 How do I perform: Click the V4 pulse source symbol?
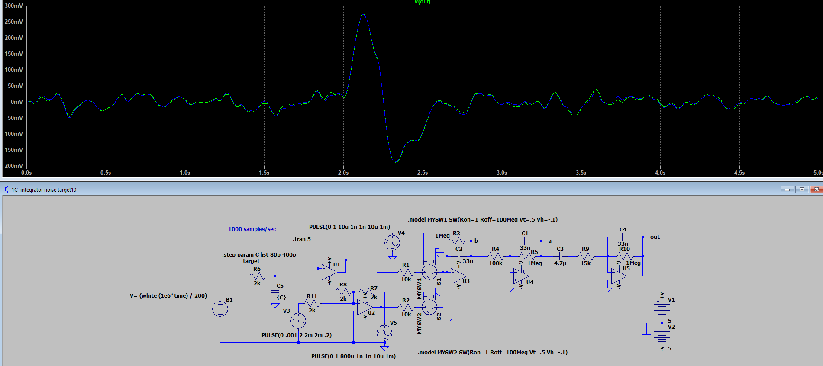(x=392, y=243)
